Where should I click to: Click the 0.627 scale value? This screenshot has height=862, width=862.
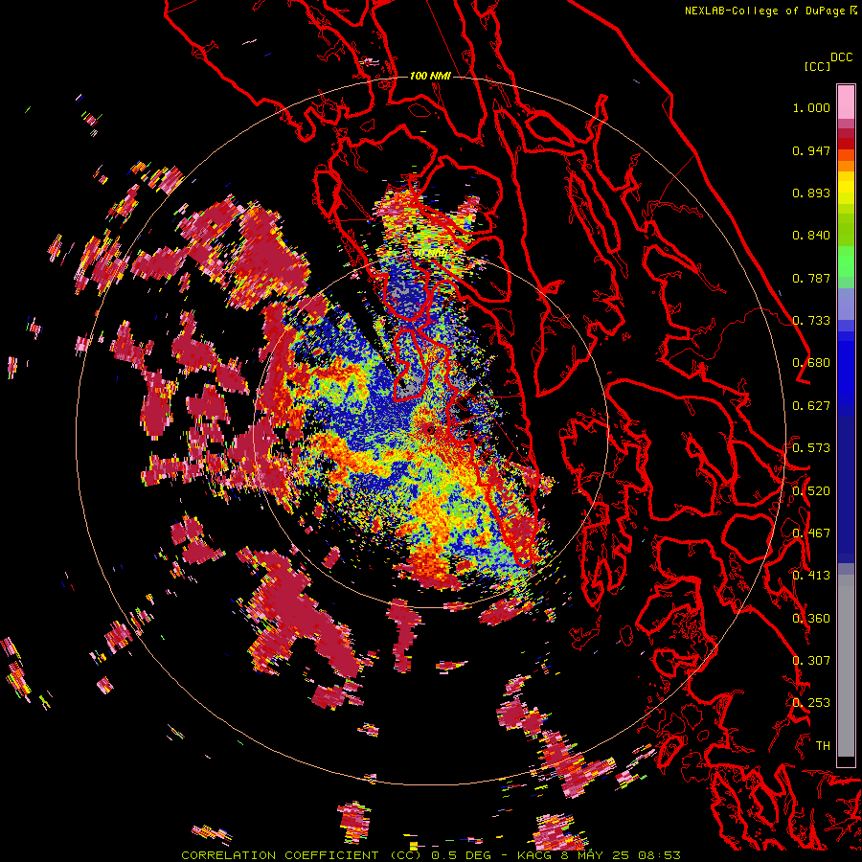811,406
